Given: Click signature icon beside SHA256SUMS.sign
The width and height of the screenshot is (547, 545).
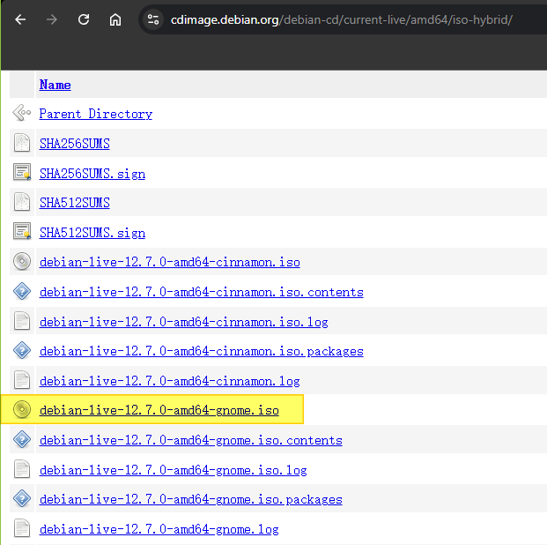Looking at the screenshot, I should click(22, 172).
